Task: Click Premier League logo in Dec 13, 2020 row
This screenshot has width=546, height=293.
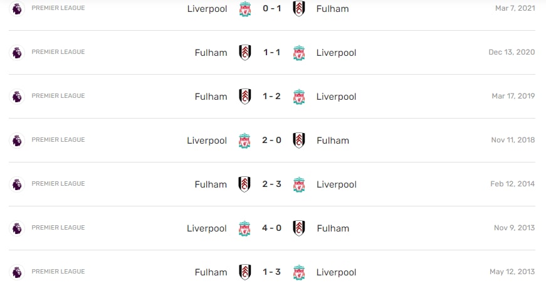Action: tap(17, 53)
